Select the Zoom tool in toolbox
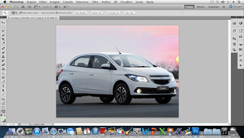The width and height of the screenshot is (244, 138). pos(3,112)
